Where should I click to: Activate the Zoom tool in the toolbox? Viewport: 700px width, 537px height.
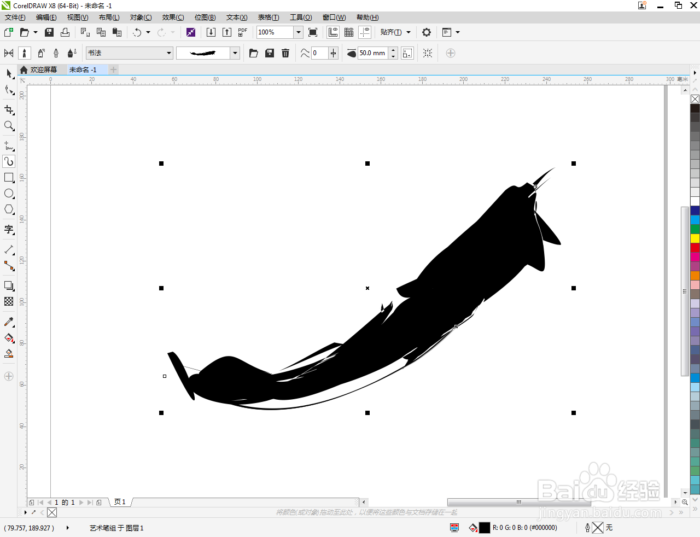click(9, 126)
